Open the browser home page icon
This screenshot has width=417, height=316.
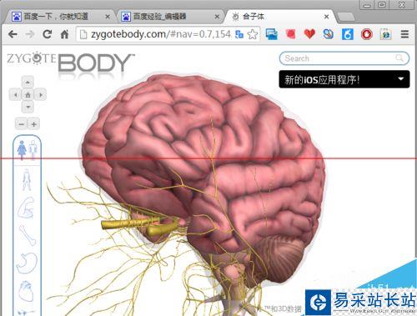64,34
